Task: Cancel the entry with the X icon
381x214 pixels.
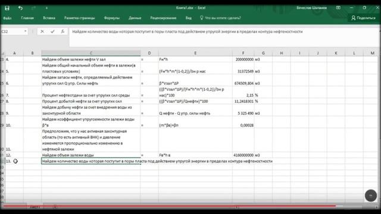Action: click(x=42, y=32)
